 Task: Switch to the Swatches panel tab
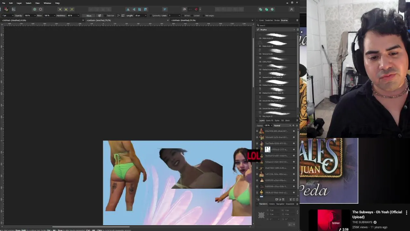click(x=269, y=20)
